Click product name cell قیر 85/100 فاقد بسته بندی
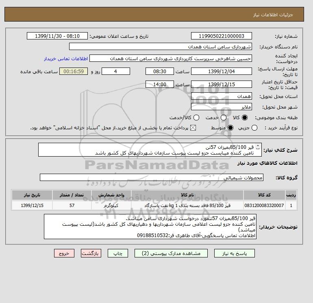313x303 pixels. [x=187, y=205]
